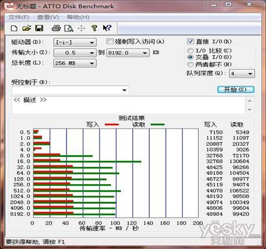This screenshot has width=266, height=249.
Task: Maximize the ATTO Disk Benchmark window
Action: (x=228, y=5)
